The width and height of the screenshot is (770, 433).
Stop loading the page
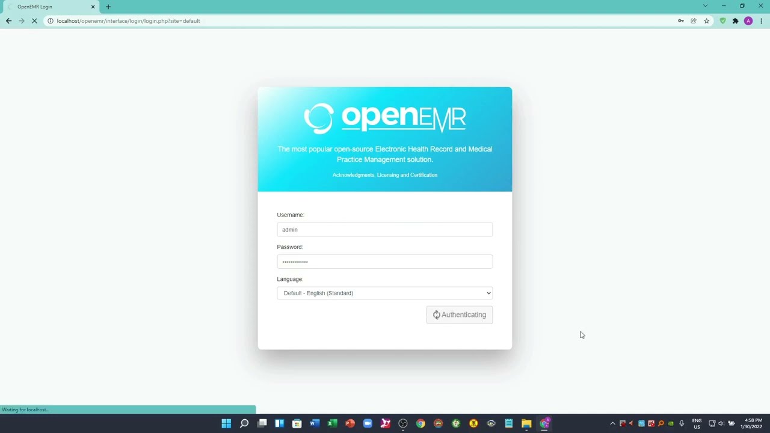point(34,21)
